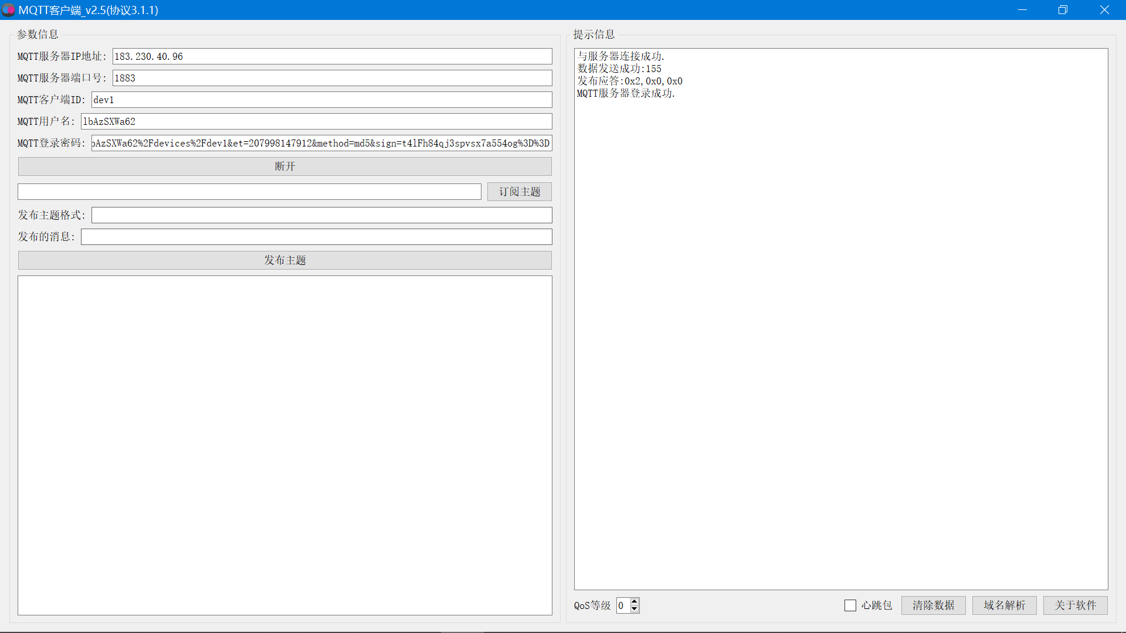Open the 关于软件 about dialog
The height and width of the screenshot is (633, 1126).
point(1075,605)
